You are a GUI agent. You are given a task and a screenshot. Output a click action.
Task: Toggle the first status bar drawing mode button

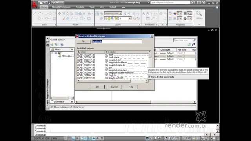coord(65,138)
